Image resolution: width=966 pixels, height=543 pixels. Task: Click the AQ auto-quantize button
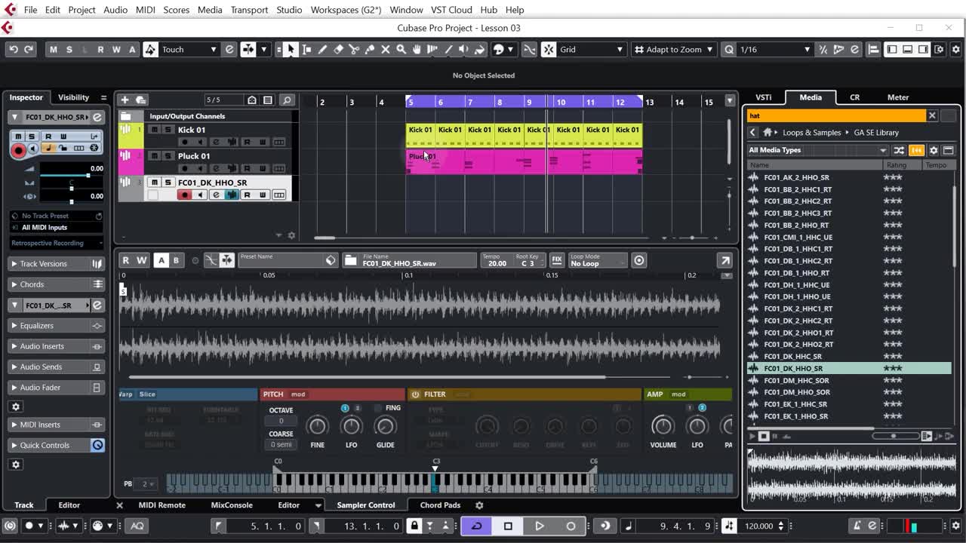coord(137,526)
